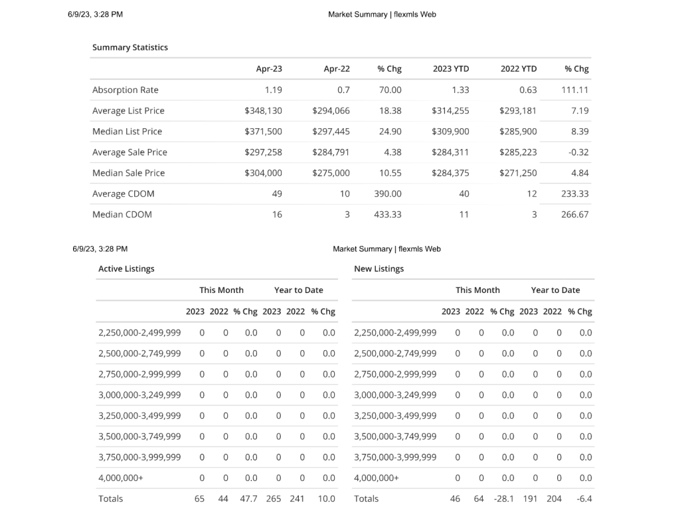Click the $348,130 Apr-23 average list price
This screenshot has width=680, height=519.
[x=263, y=111]
